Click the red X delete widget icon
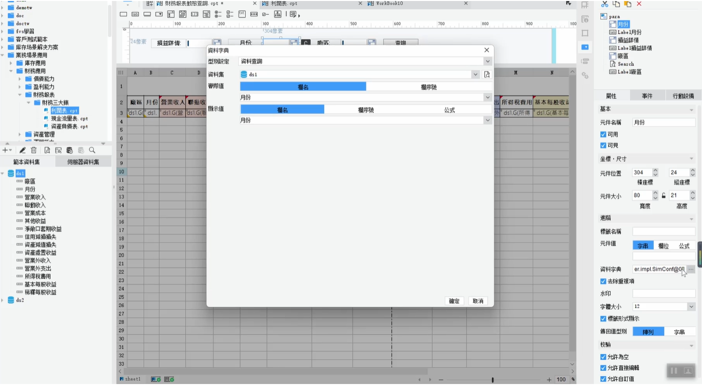The height and width of the screenshot is (385, 702). [639, 4]
